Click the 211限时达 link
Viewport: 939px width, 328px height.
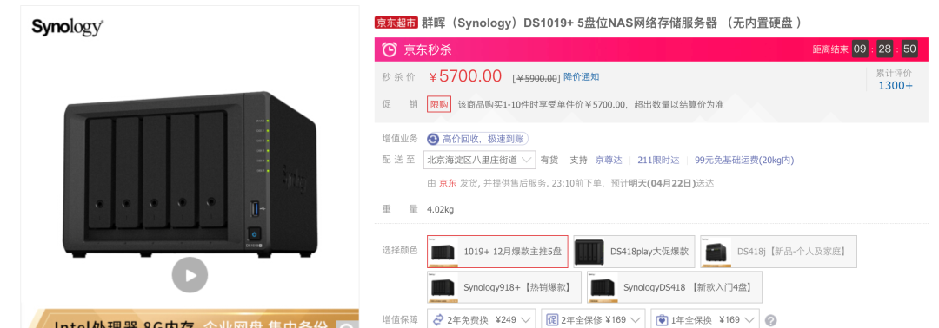pos(658,161)
